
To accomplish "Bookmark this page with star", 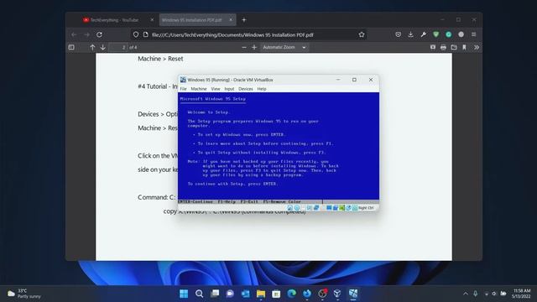I will pos(362,34).
